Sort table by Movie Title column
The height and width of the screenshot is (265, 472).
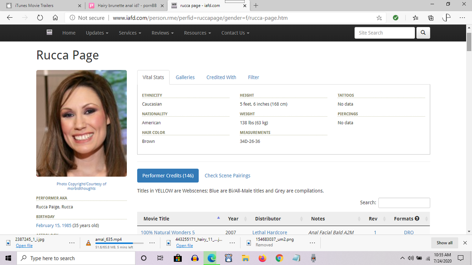pyautogui.click(x=181, y=219)
